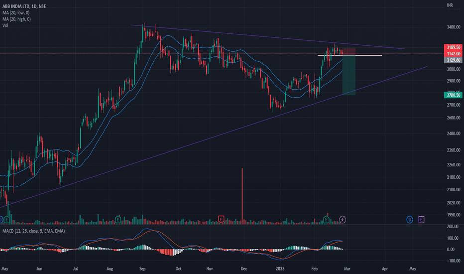This screenshot has width=464, height=274.
Task: Click the 2600.00 price axis label
Action: click(454, 118)
